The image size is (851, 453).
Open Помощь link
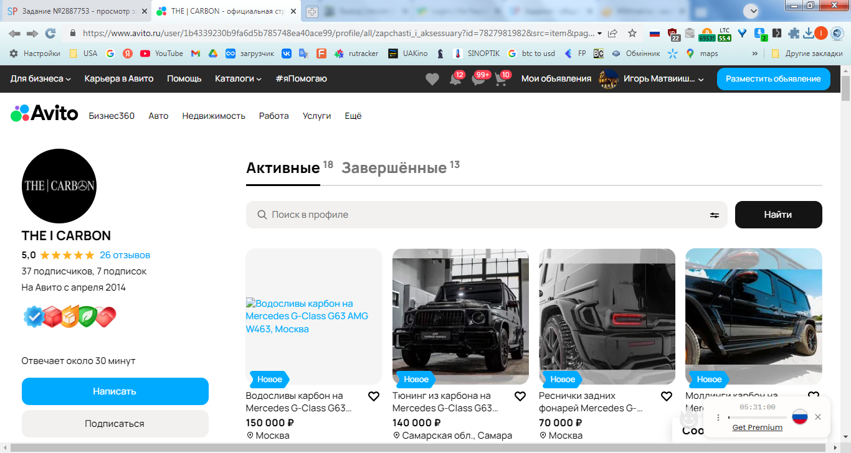184,78
